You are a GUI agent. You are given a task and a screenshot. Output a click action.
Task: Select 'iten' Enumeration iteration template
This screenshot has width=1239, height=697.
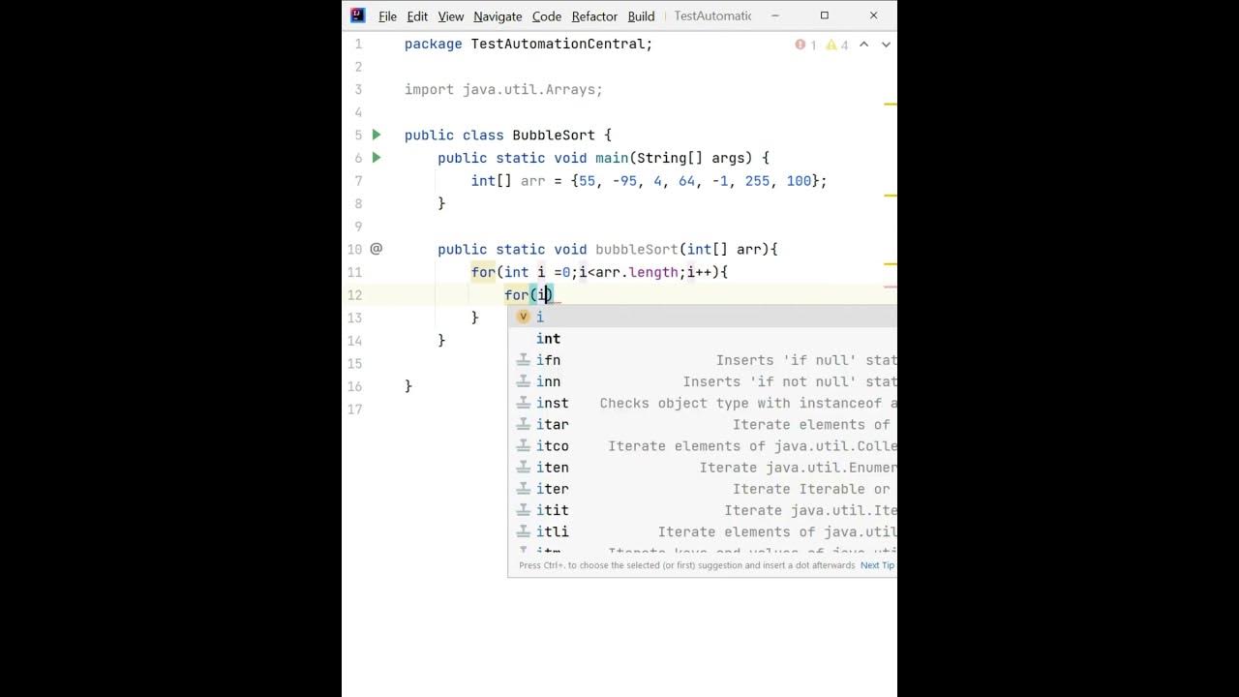703,467
